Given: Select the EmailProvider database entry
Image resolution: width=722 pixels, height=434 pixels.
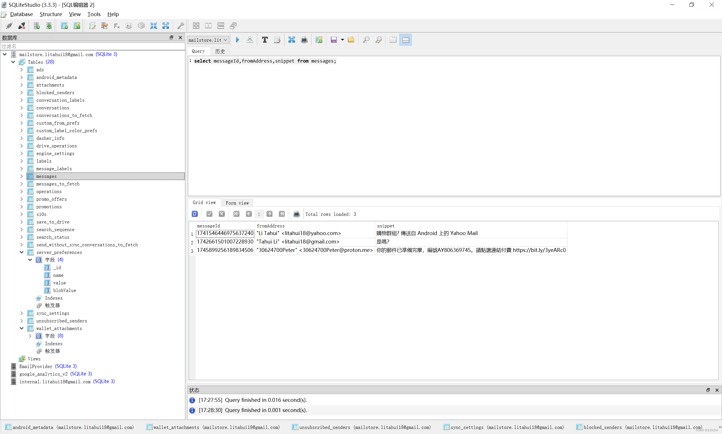Looking at the screenshot, I should tap(36, 366).
